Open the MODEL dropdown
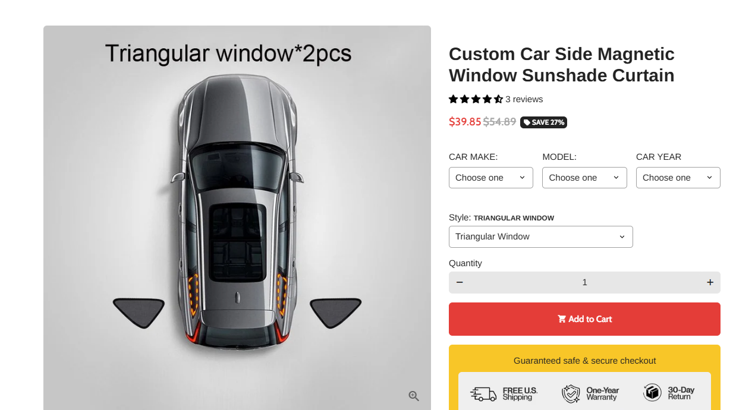755x410 pixels. [x=584, y=177]
